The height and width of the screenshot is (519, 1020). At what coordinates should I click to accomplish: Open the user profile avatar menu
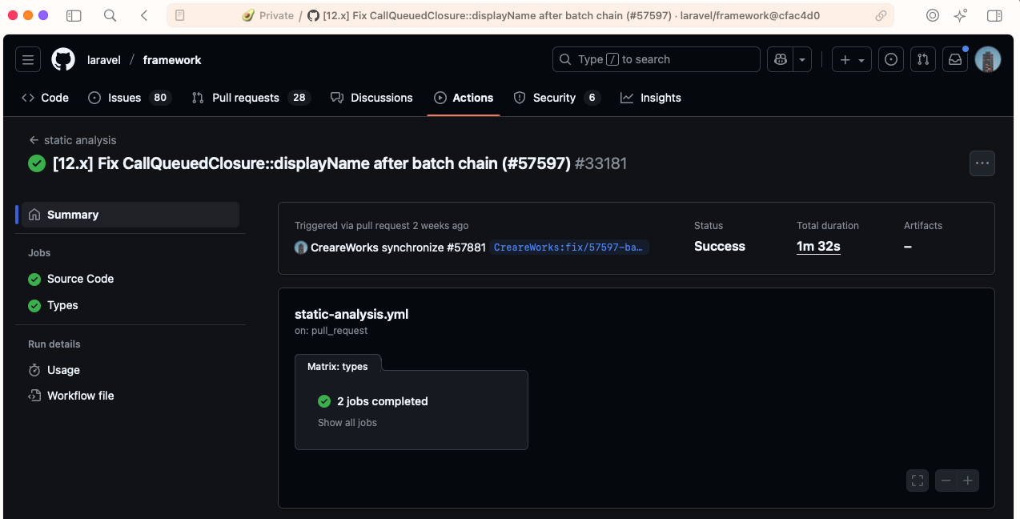point(988,60)
